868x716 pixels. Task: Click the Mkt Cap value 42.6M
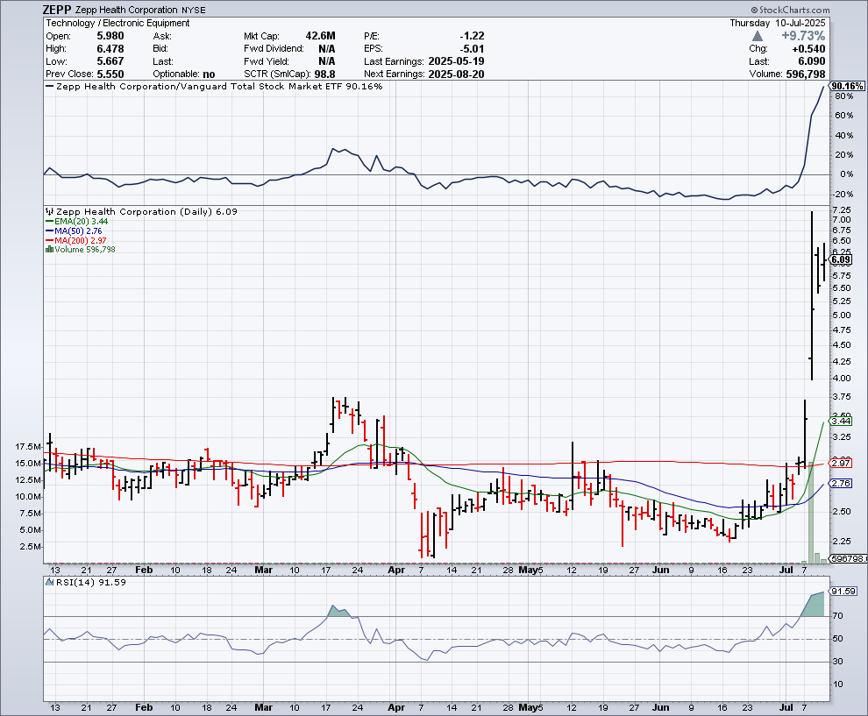[320, 36]
